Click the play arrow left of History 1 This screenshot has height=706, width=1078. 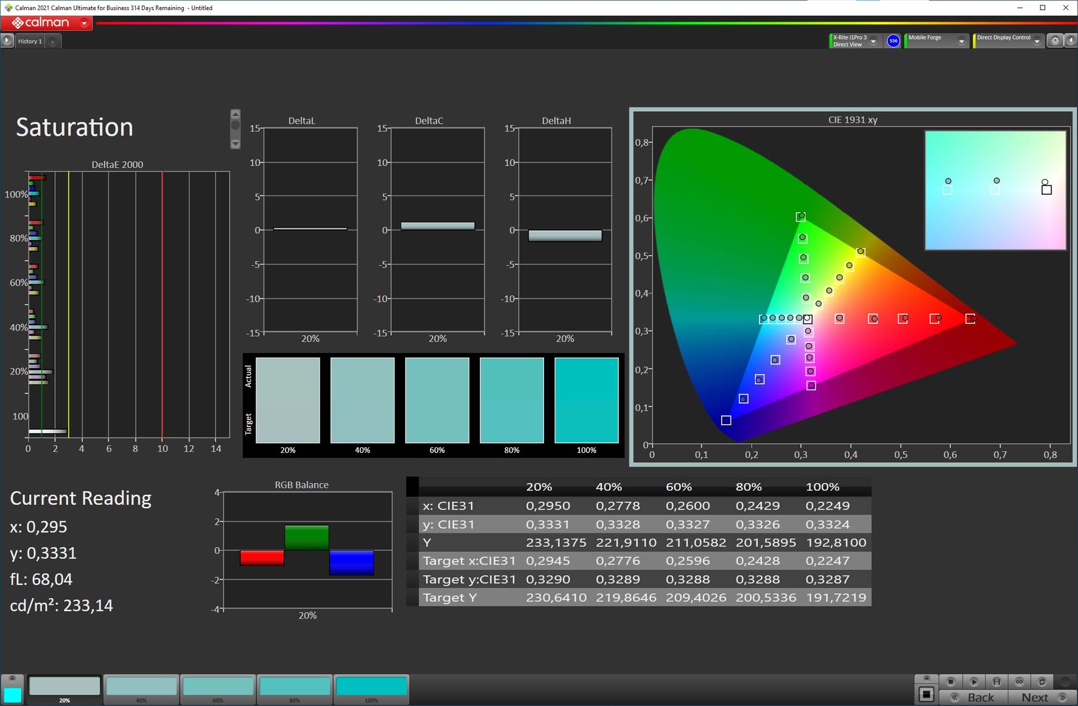tap(7, 41)
